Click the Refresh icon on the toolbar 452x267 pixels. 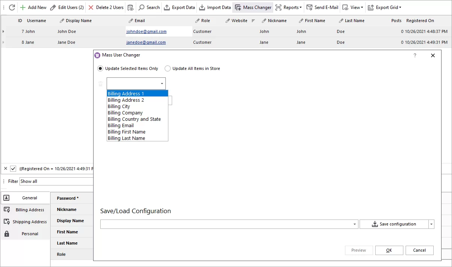(11, 7)
